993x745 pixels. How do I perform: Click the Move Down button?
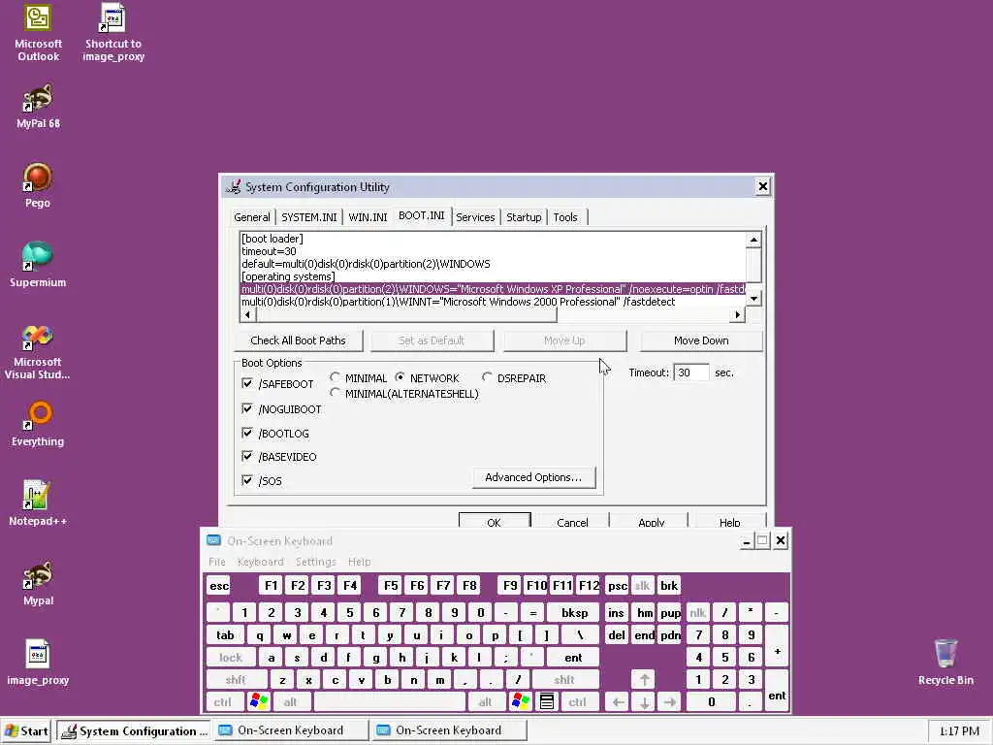point(701,340)
